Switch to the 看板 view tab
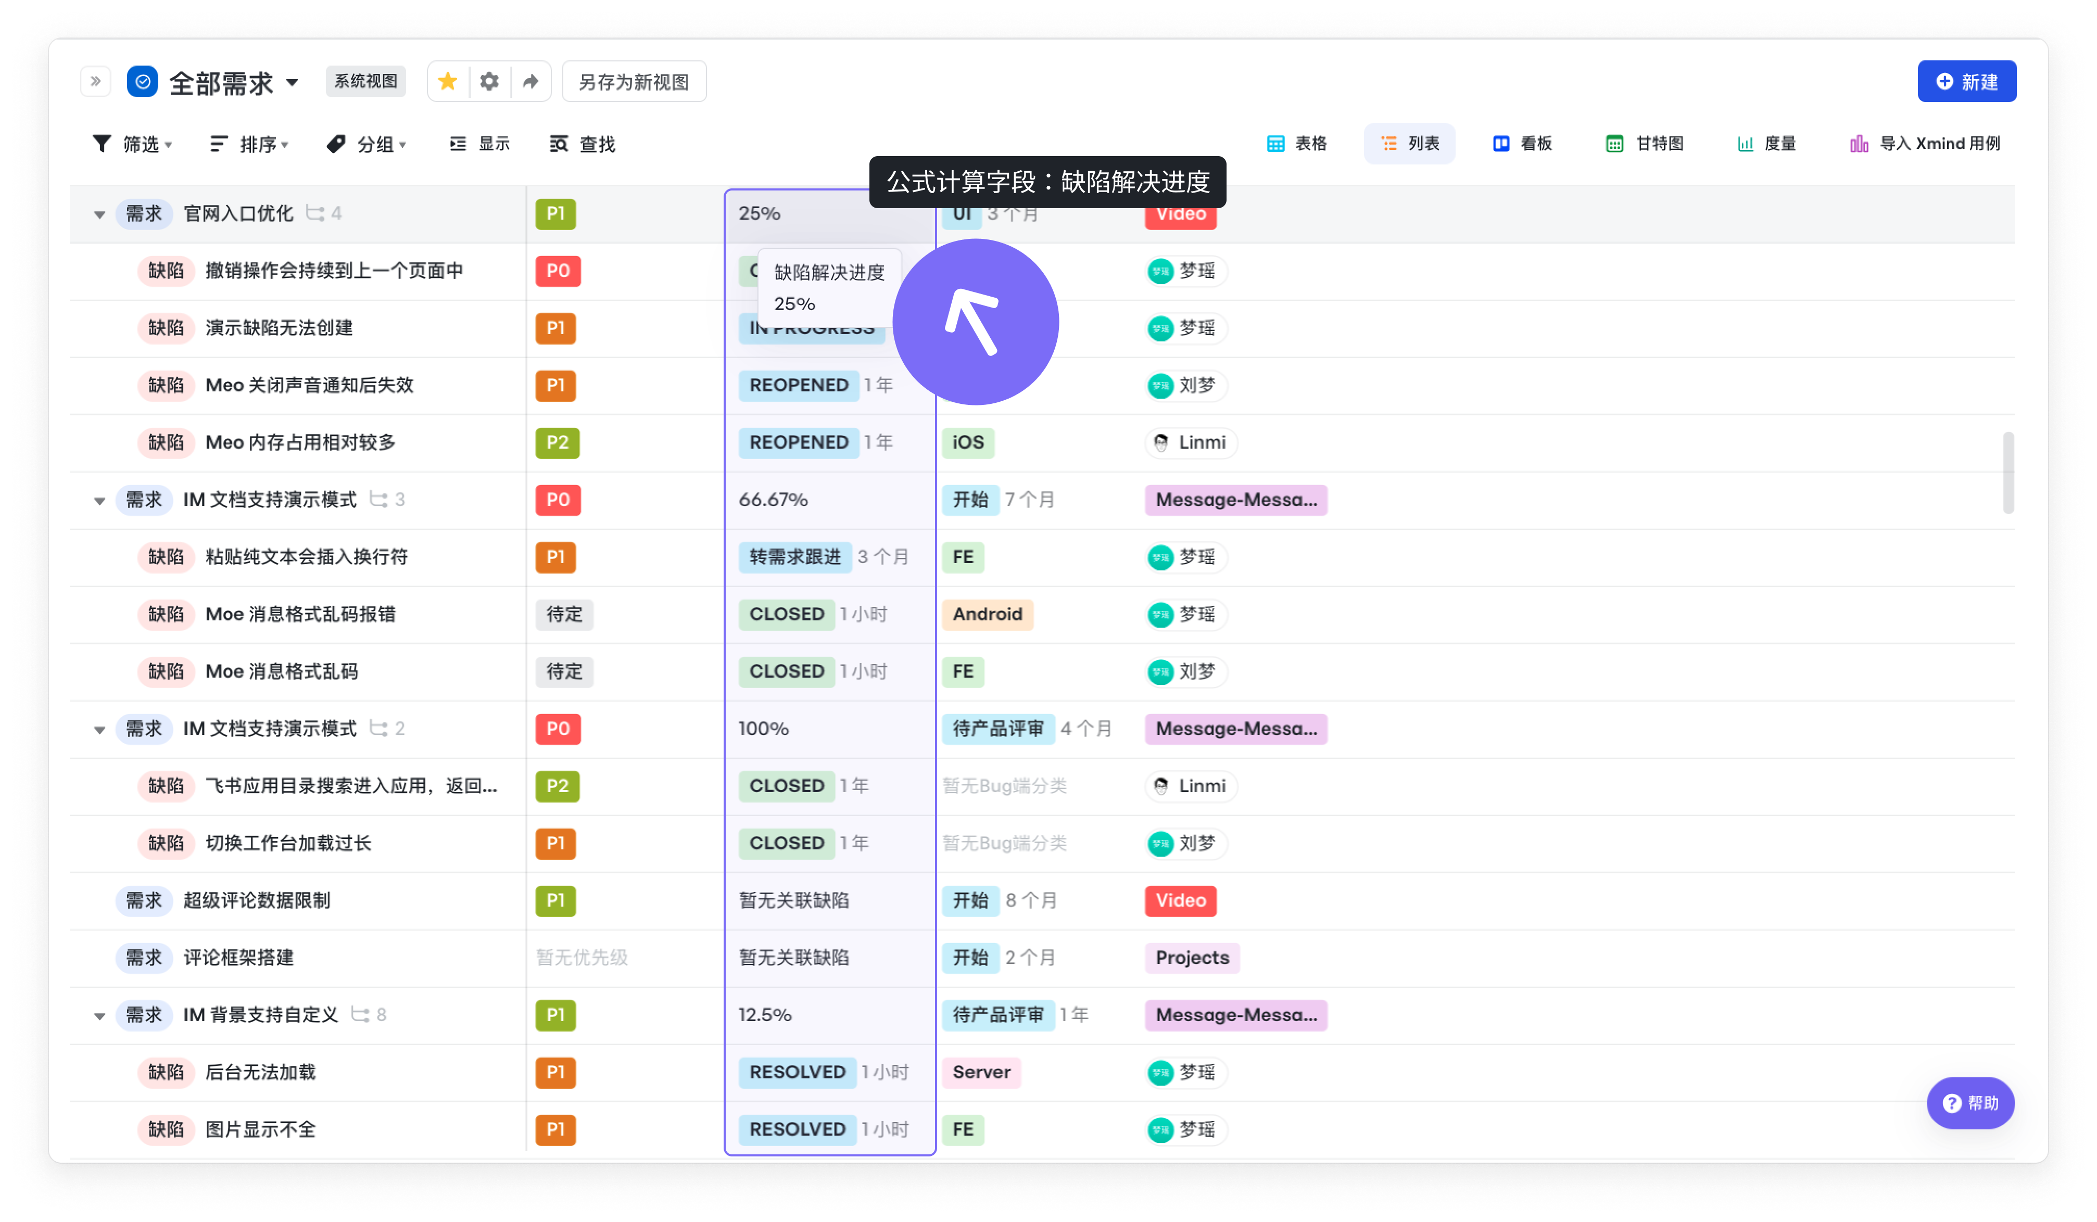The height and width of the screenshot is (1222, 2097). [1522, 143]
